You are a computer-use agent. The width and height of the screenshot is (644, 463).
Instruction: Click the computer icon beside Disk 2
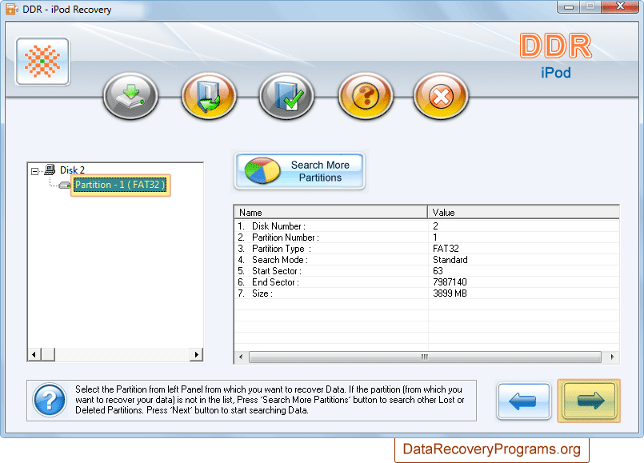pyautogui.click(x=50, y=169)
